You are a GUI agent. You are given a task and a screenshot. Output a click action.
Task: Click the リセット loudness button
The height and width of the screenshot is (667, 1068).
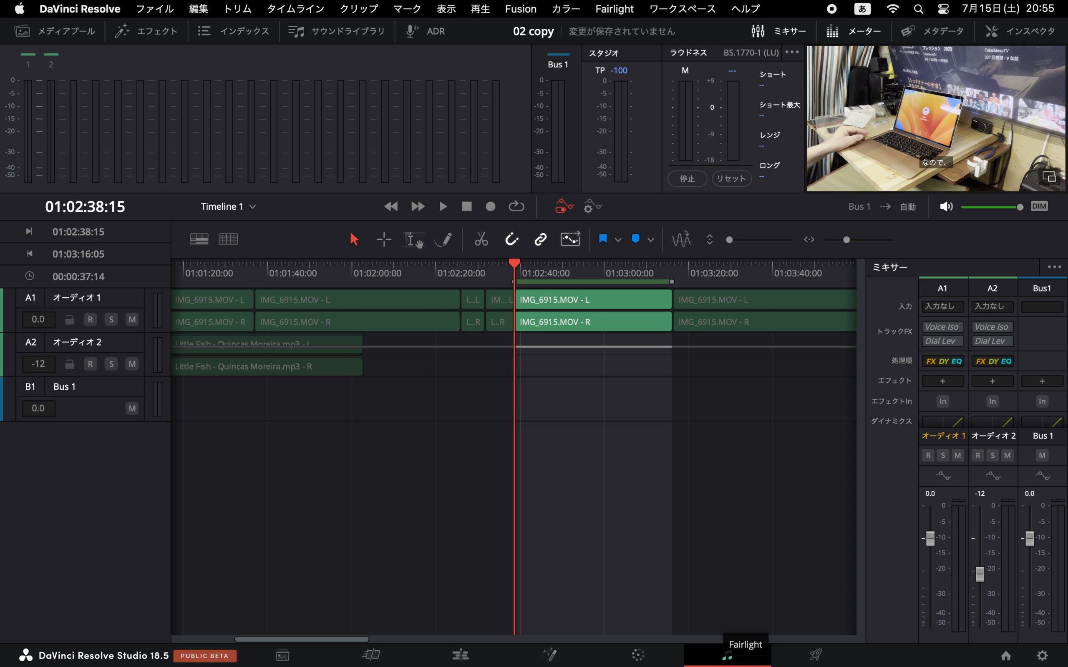click(731, 179)
